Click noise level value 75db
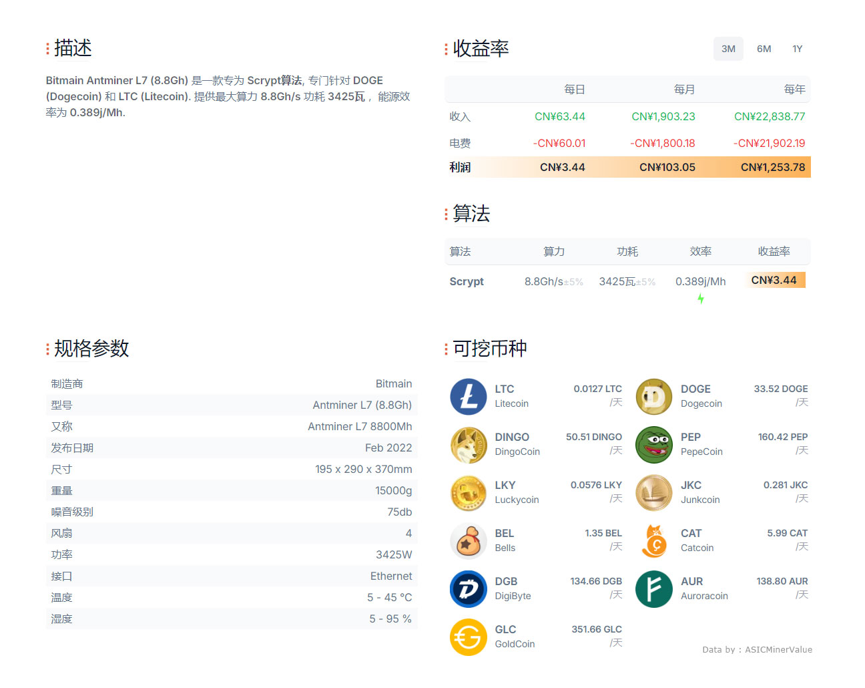This screenshot has width=865, height=688. [x=400, y=512]
